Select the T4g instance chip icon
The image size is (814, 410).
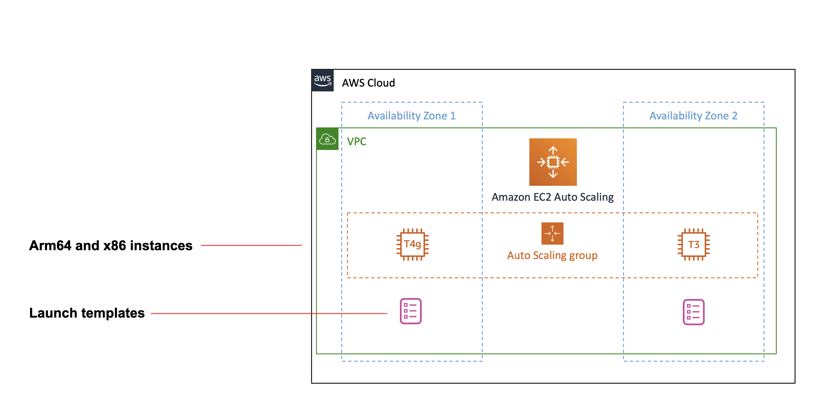pyautogui.click(x=412, y=244)
